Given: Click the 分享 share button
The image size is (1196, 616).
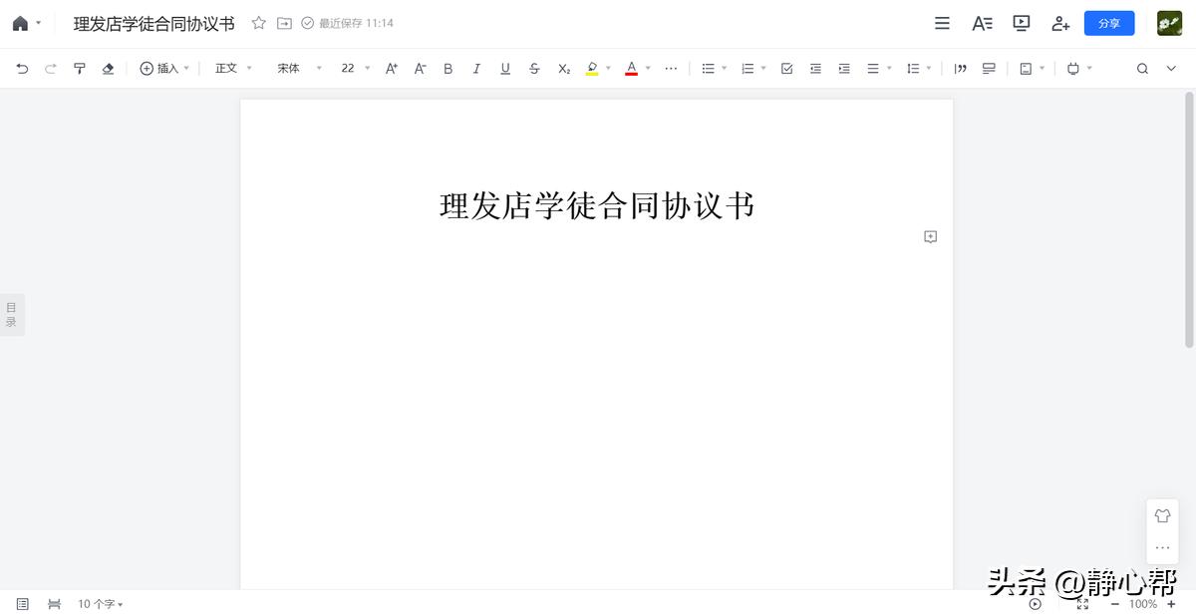Looking at the screenshot, I should pos(1109,23).
